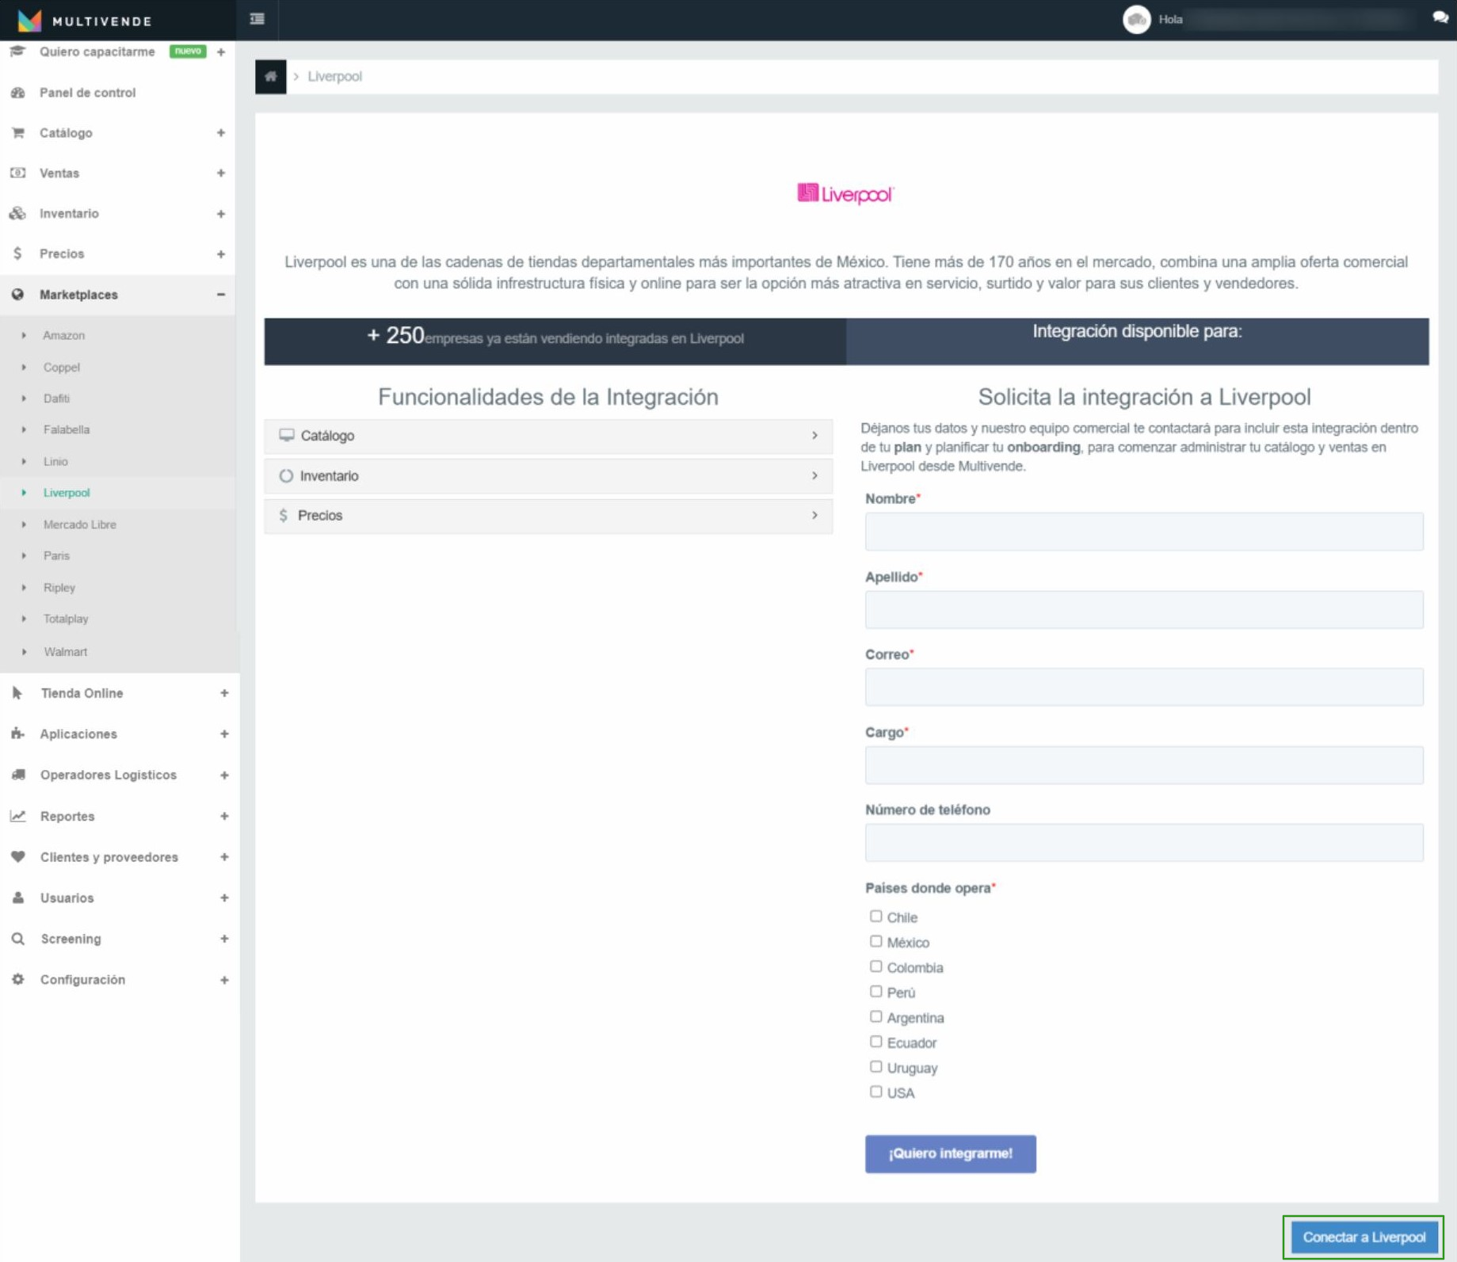Open the Totalplay marketplace link
1457x1262 pixels.
(x=66, y=619)
